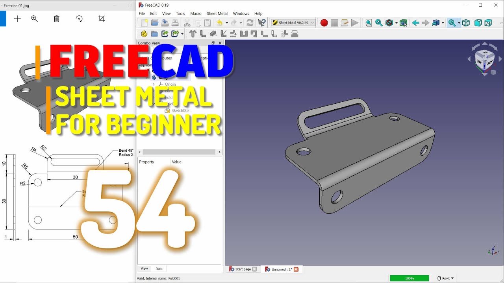The image size is (504, 283).
Task: Open the Tools menu
Action: [x=180, y=13]
